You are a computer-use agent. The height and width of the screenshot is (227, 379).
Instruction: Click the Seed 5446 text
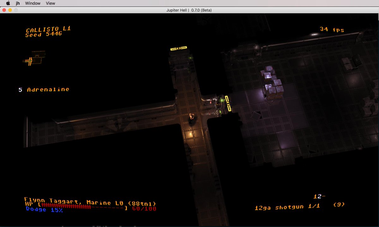[x=44, y=34]
